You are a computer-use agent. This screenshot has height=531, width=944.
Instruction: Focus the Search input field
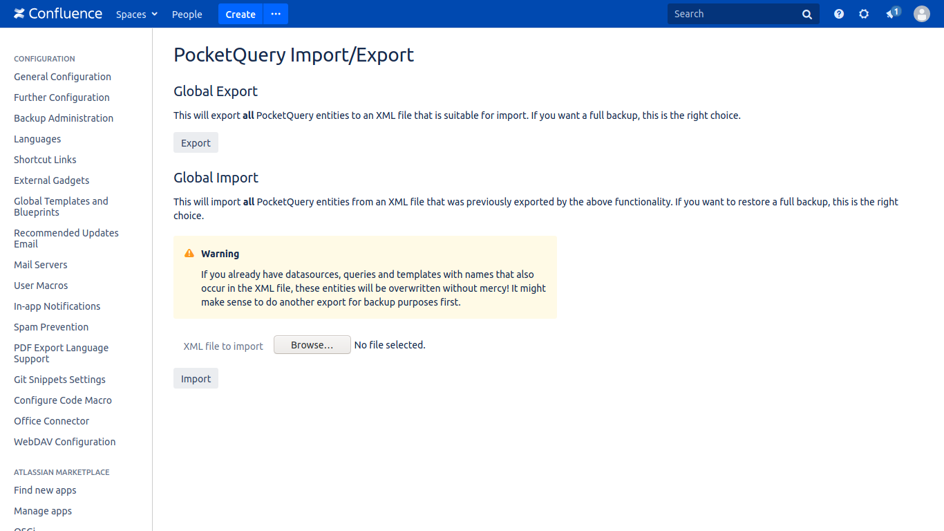coord(733,14)
